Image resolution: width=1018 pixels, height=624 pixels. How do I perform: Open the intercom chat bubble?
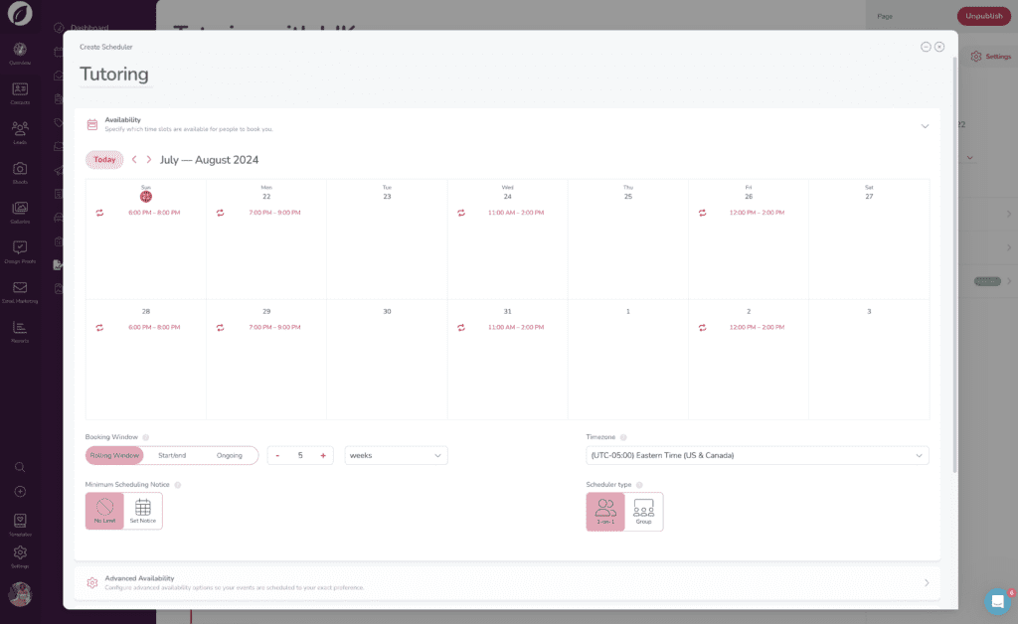pos(997,601)
